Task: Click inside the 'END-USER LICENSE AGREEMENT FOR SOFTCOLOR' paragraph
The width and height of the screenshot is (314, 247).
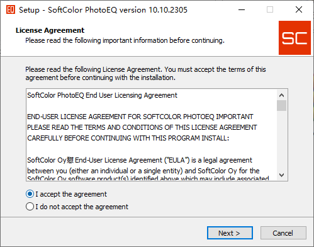Action: [x=142, y=127]
